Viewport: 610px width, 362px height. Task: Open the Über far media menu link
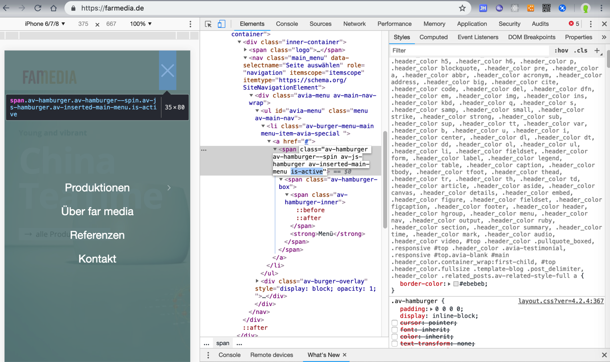point(97,212)
